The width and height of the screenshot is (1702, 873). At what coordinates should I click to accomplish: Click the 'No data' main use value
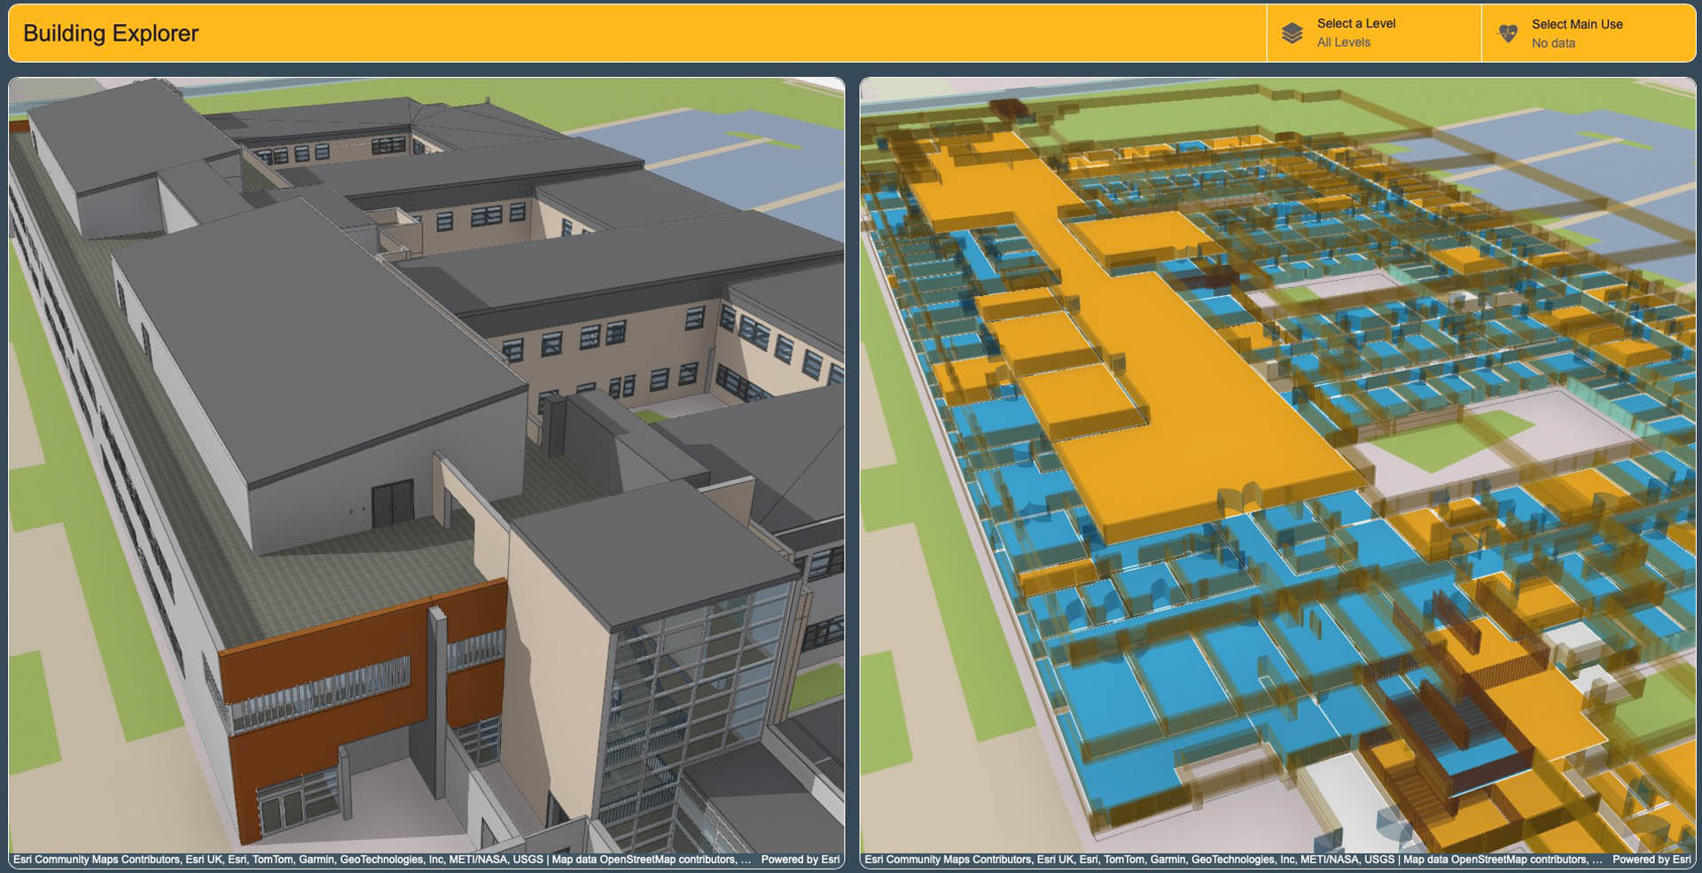coord(1553,43)
